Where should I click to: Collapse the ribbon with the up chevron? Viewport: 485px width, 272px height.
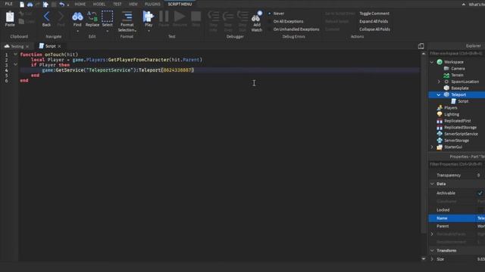463,5
